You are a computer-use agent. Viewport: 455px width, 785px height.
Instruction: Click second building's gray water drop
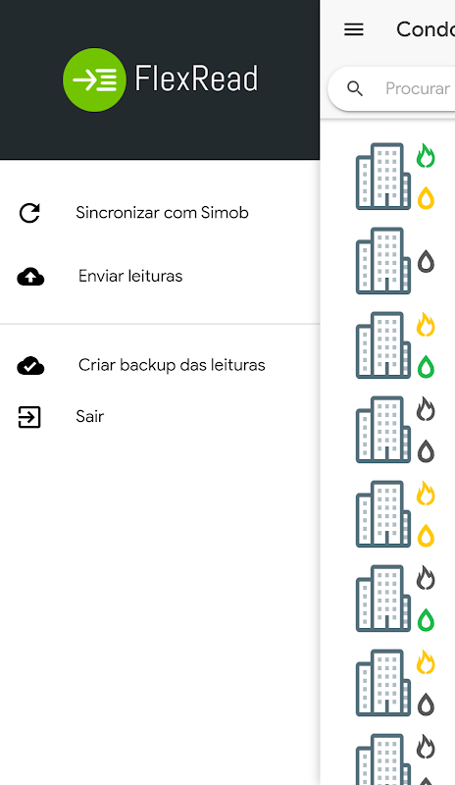tap(426, 261)
